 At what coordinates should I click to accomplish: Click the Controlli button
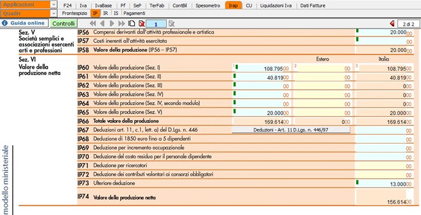[x=64, y=24]
